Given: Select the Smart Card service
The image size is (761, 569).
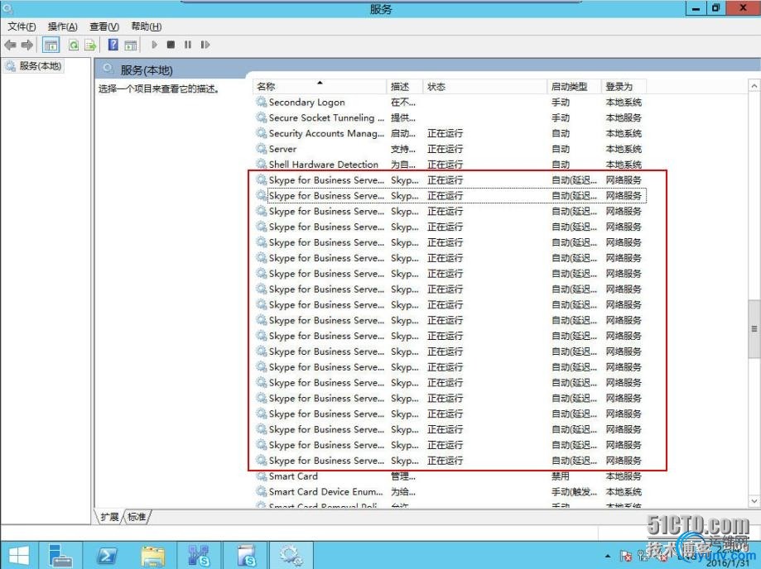Looking at the screenshot, I should coord(450,476).
